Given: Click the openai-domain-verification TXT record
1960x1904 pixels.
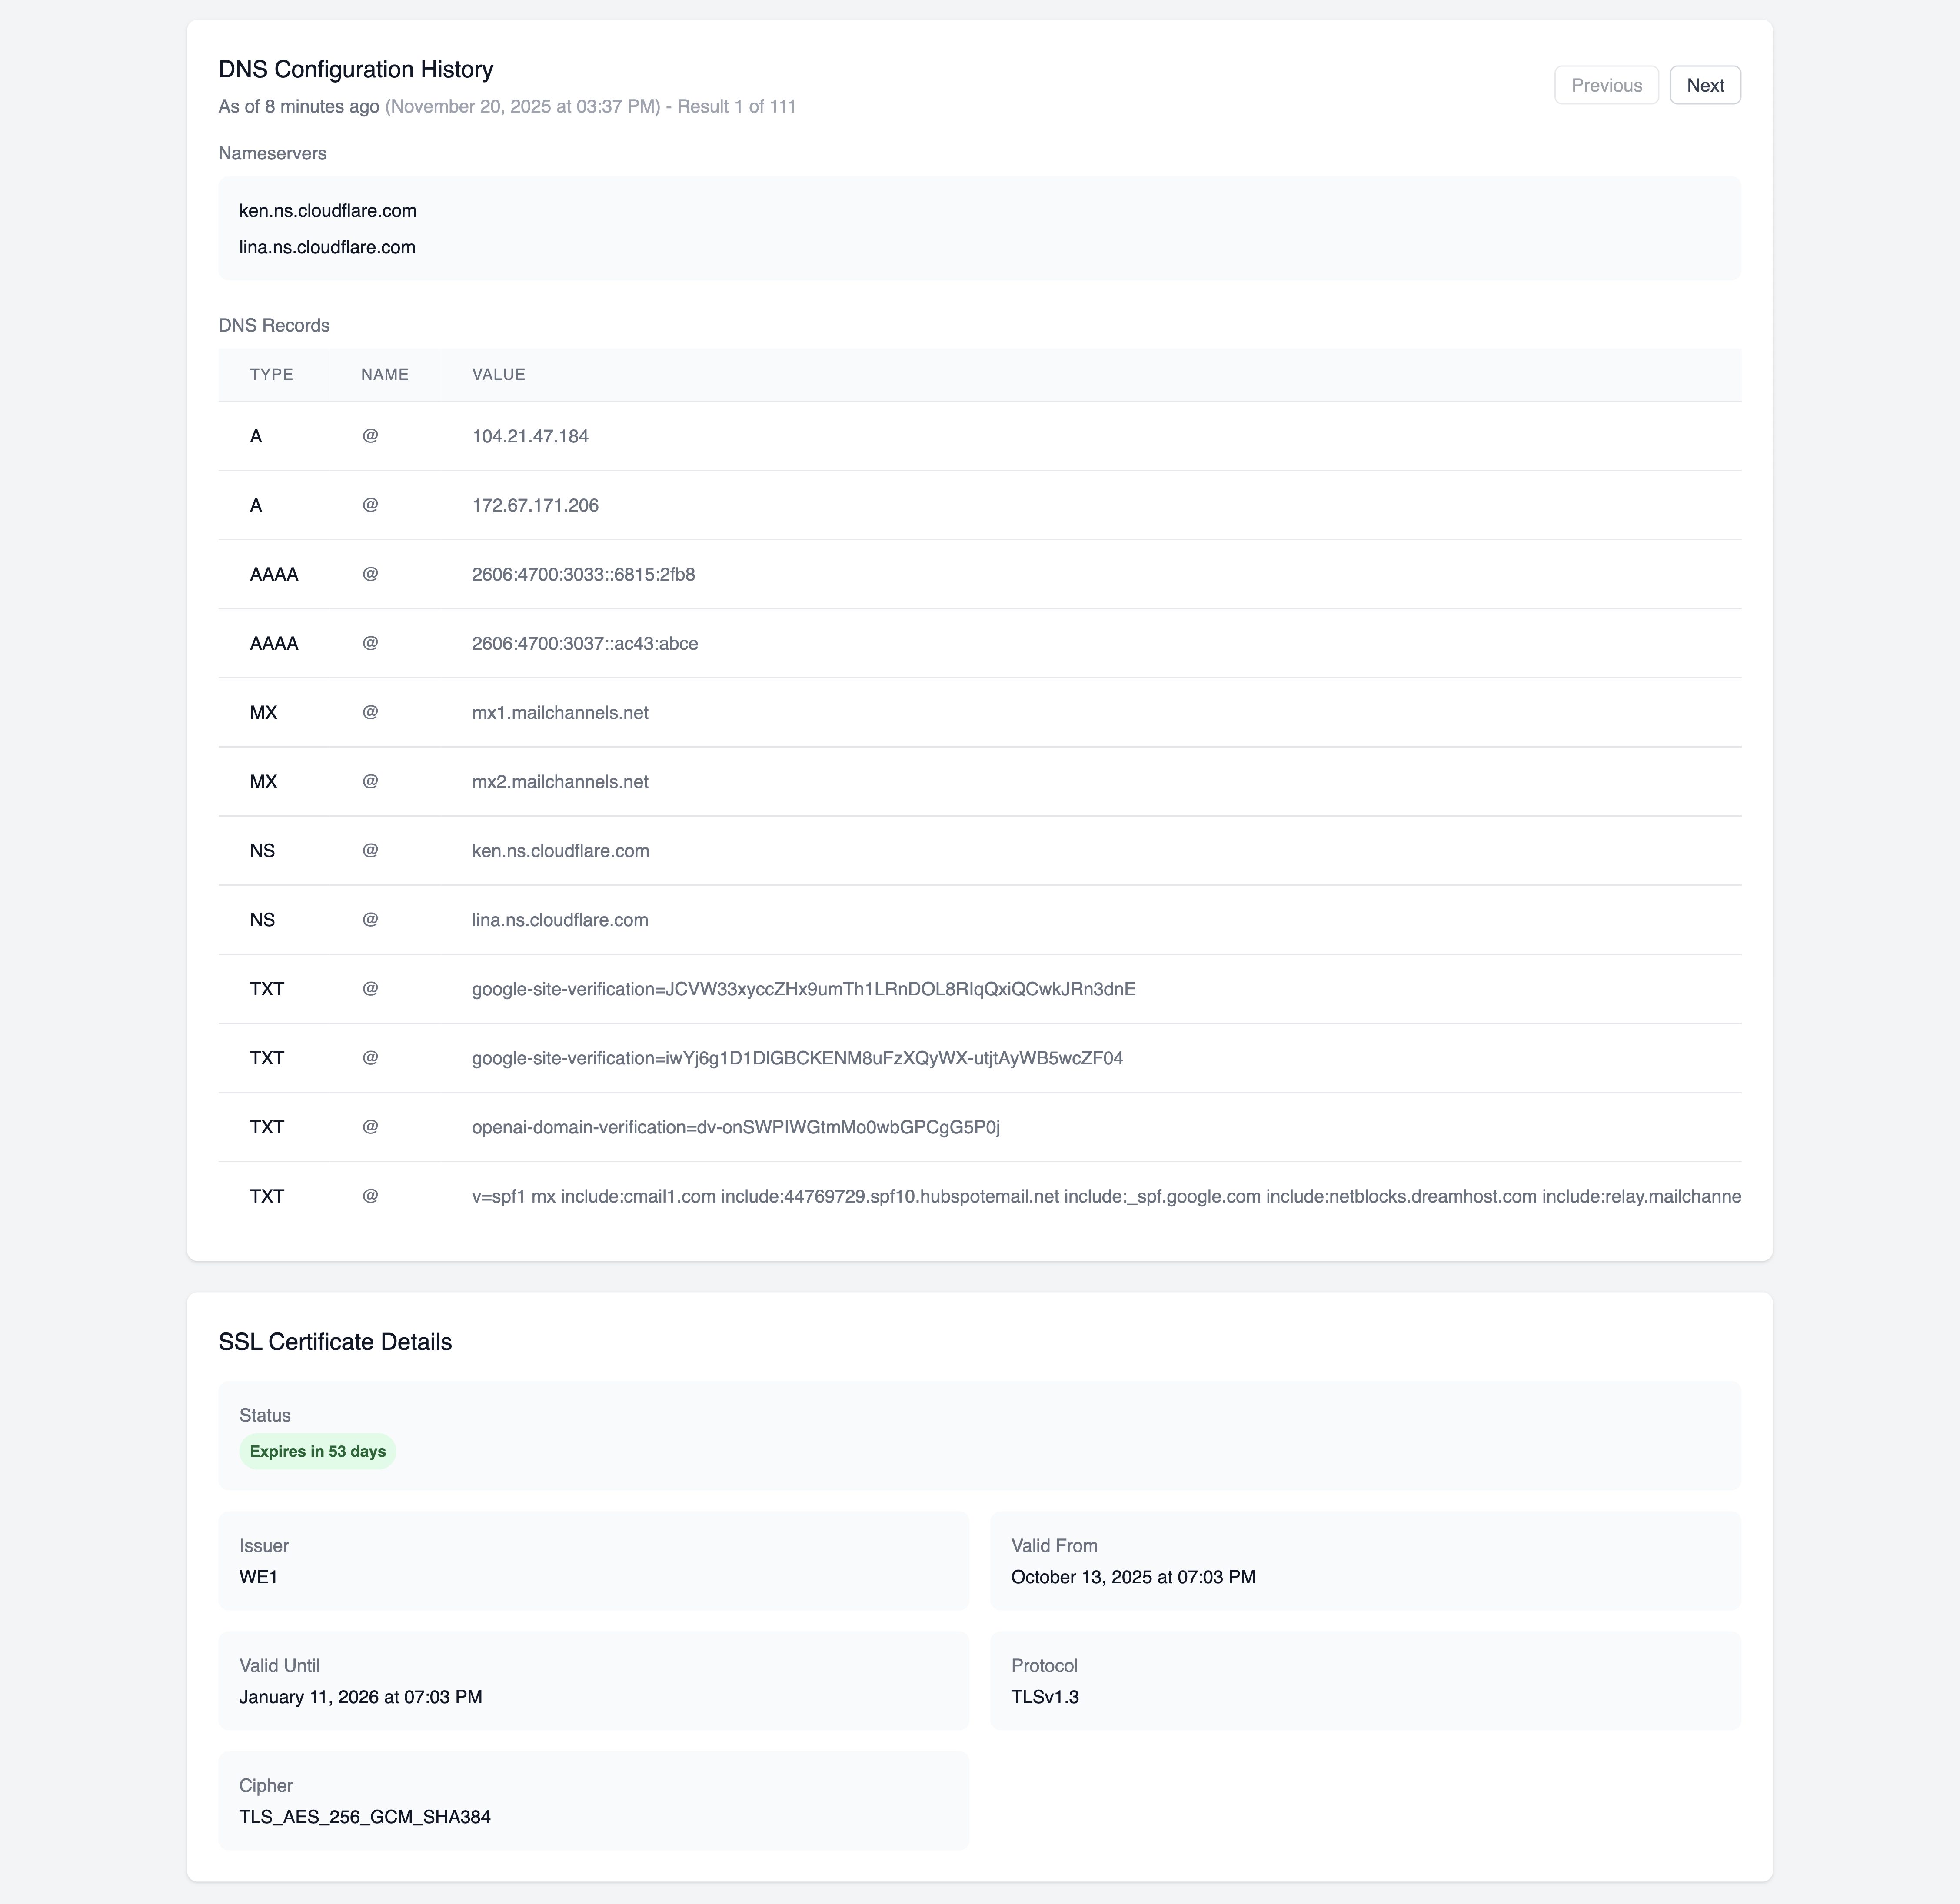Looking at the screenshot, I should click(737, 1126).
